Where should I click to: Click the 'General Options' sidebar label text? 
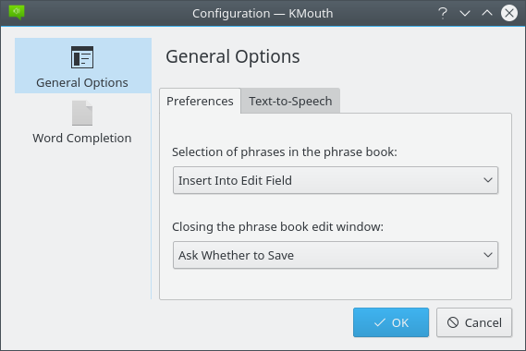point(82,82)
